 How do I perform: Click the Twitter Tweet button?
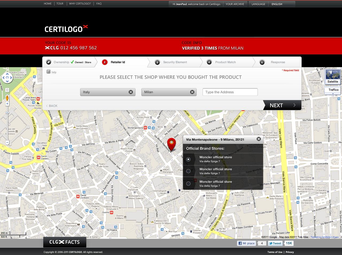coord(275,243)
